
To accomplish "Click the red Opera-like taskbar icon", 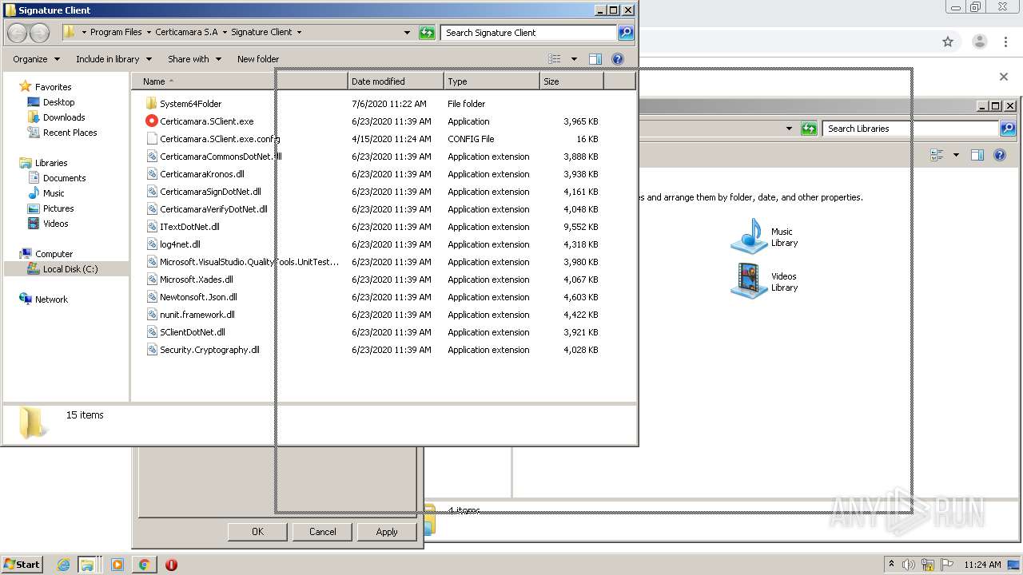I will (x=171, y=565).
